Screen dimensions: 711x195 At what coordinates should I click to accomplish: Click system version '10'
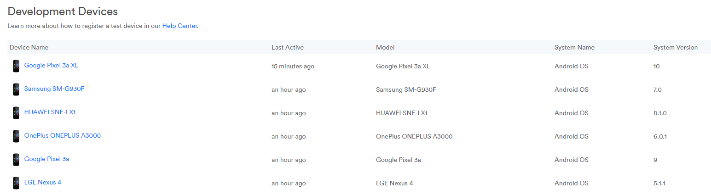(657, 66)
